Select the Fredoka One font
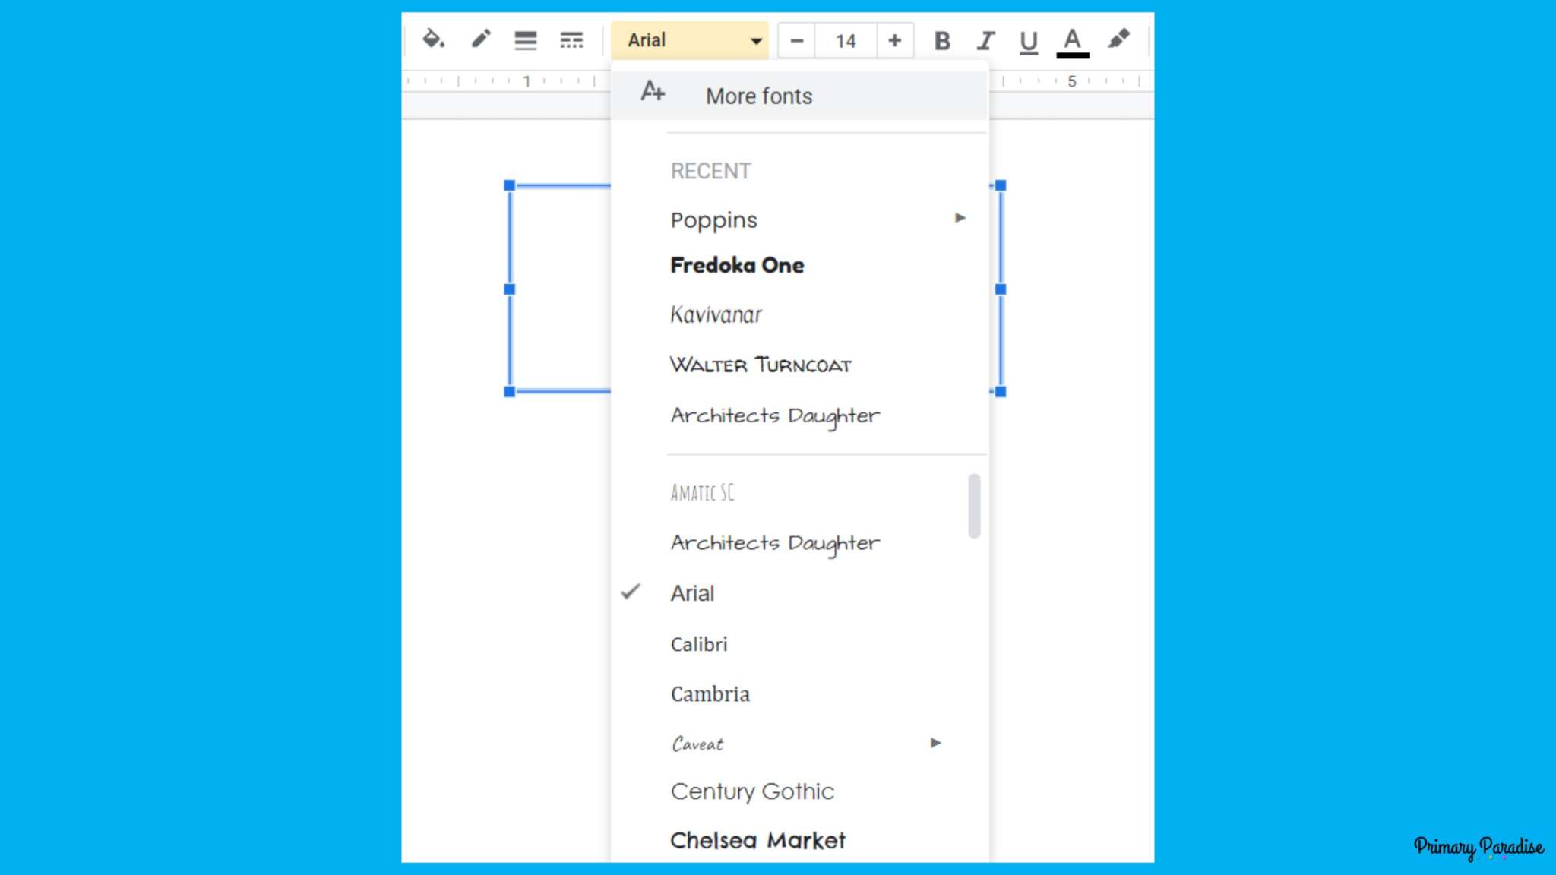This screenshot has width=1556, height=875. click(736, 265)
